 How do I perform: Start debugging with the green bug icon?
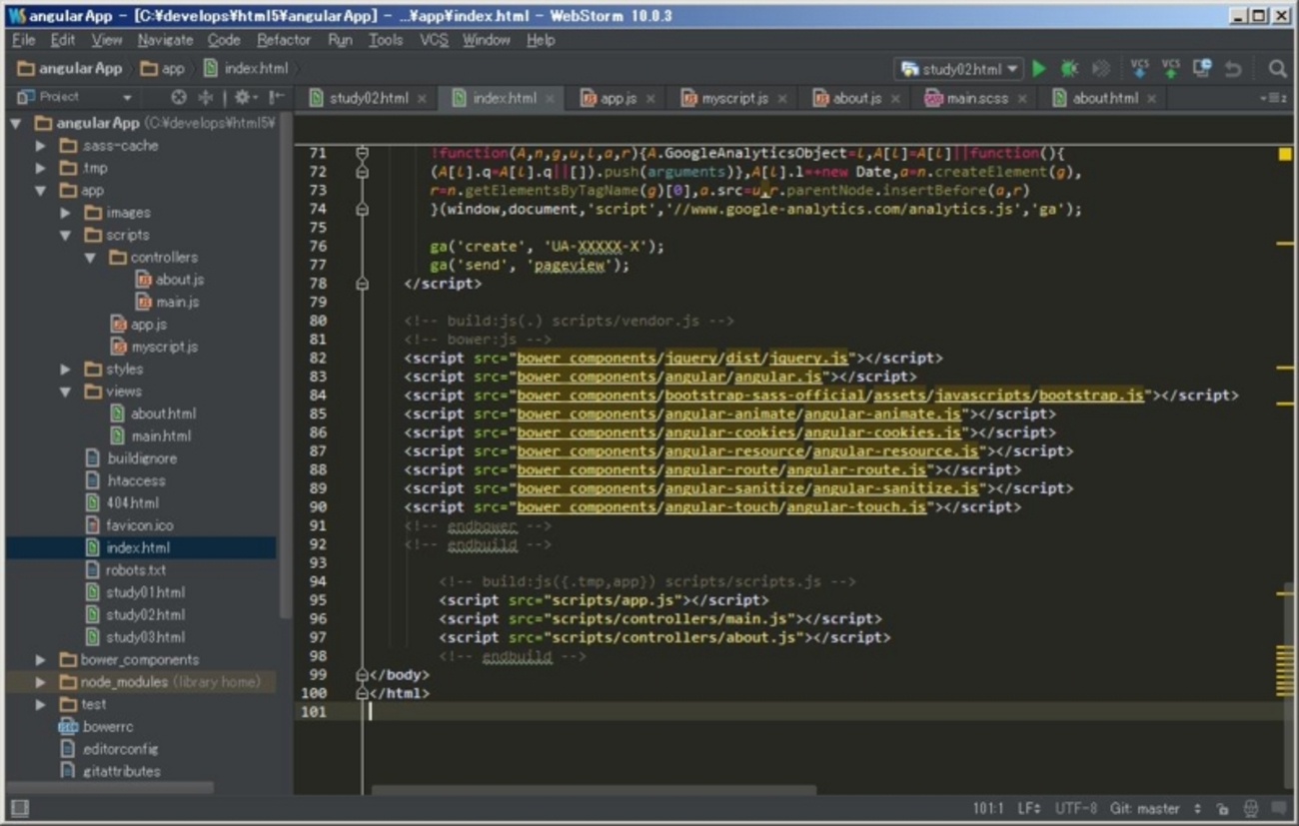tap(1069, 69)
